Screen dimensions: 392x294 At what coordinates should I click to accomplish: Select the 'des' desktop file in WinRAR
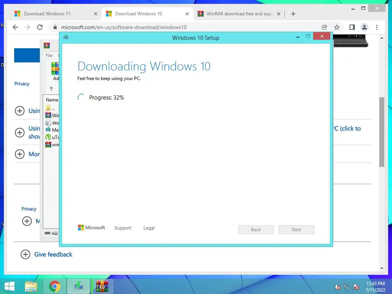[52, 123]
